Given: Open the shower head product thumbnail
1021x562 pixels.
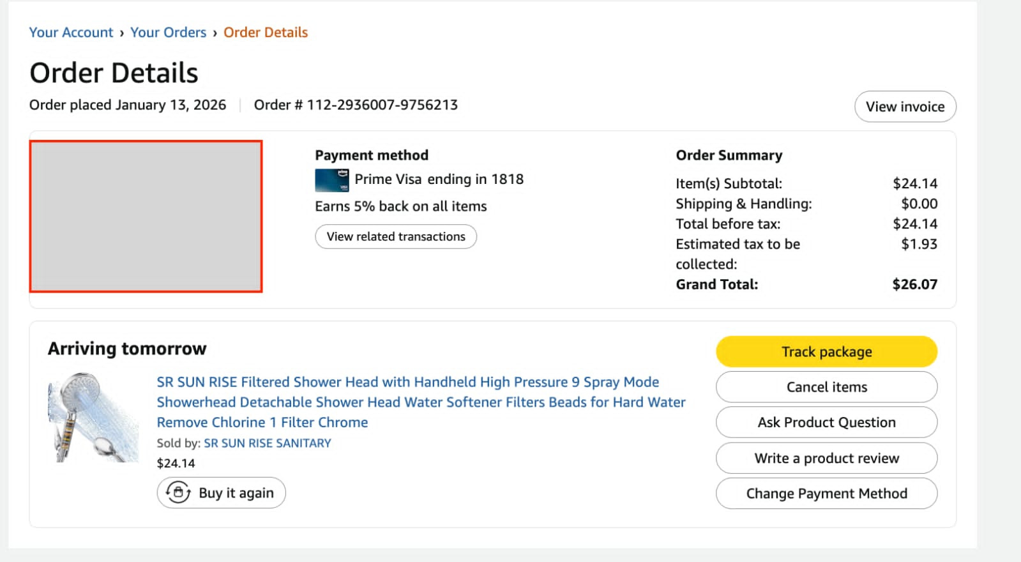Looking at the screenshot, I should point(93,418).
